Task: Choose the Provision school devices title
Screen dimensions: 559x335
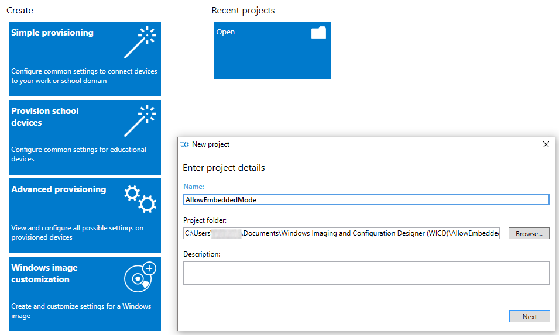Action: 44,117
